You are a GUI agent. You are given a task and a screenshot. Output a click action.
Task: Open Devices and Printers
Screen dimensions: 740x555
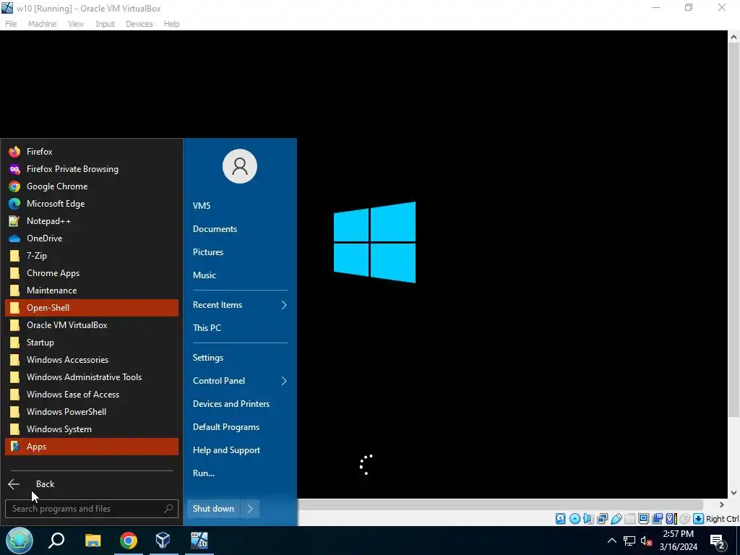coord(240,404)
